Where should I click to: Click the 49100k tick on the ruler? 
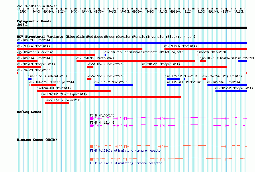tap(163, 9)
